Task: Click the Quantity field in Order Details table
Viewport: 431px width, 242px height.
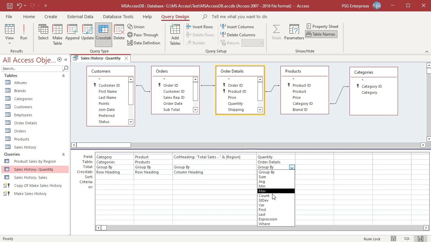Action: pos(235,104)
